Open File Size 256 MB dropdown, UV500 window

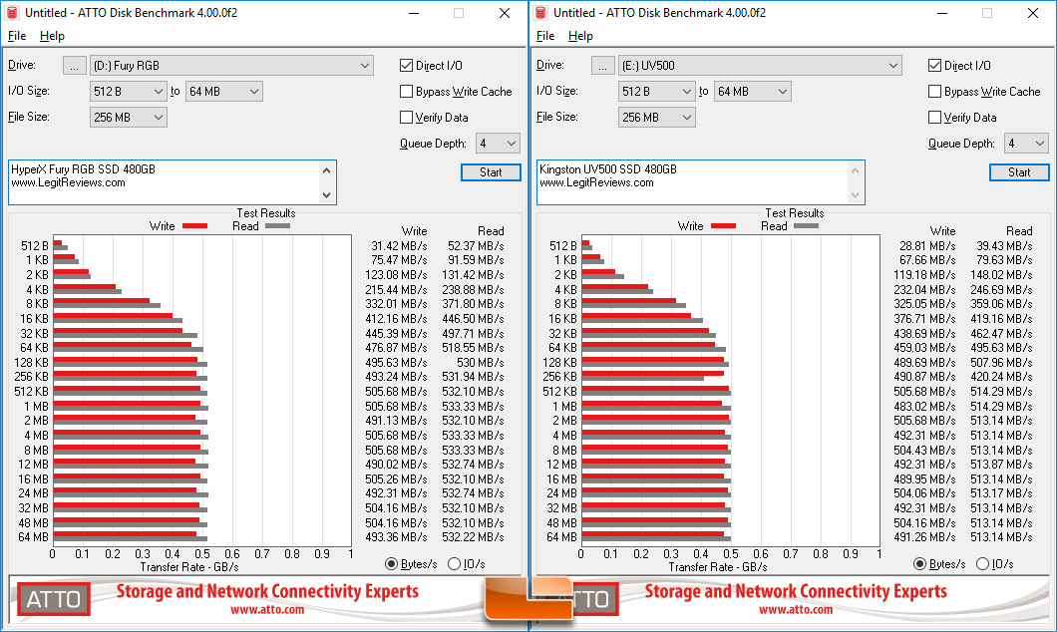coord(656,118)
